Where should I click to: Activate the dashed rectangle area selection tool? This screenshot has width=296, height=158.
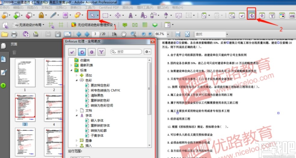point(105,15)
